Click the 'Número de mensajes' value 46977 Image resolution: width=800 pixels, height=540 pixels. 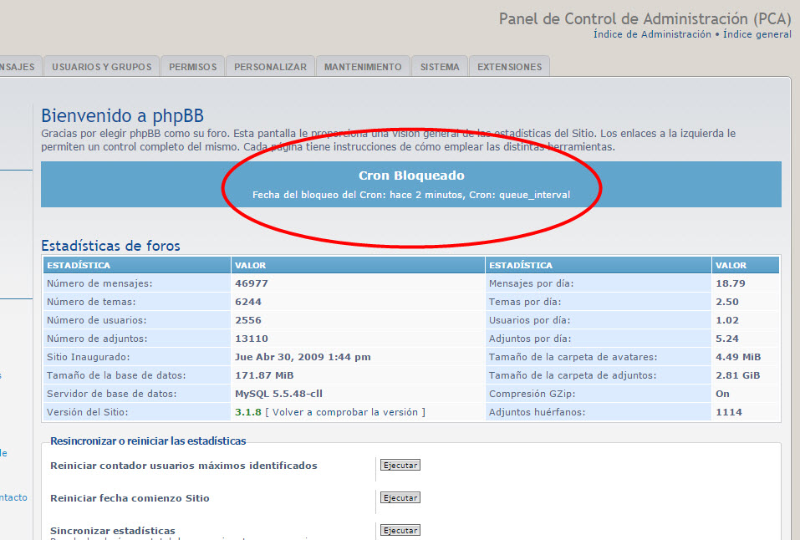click(x=252, y=283)
